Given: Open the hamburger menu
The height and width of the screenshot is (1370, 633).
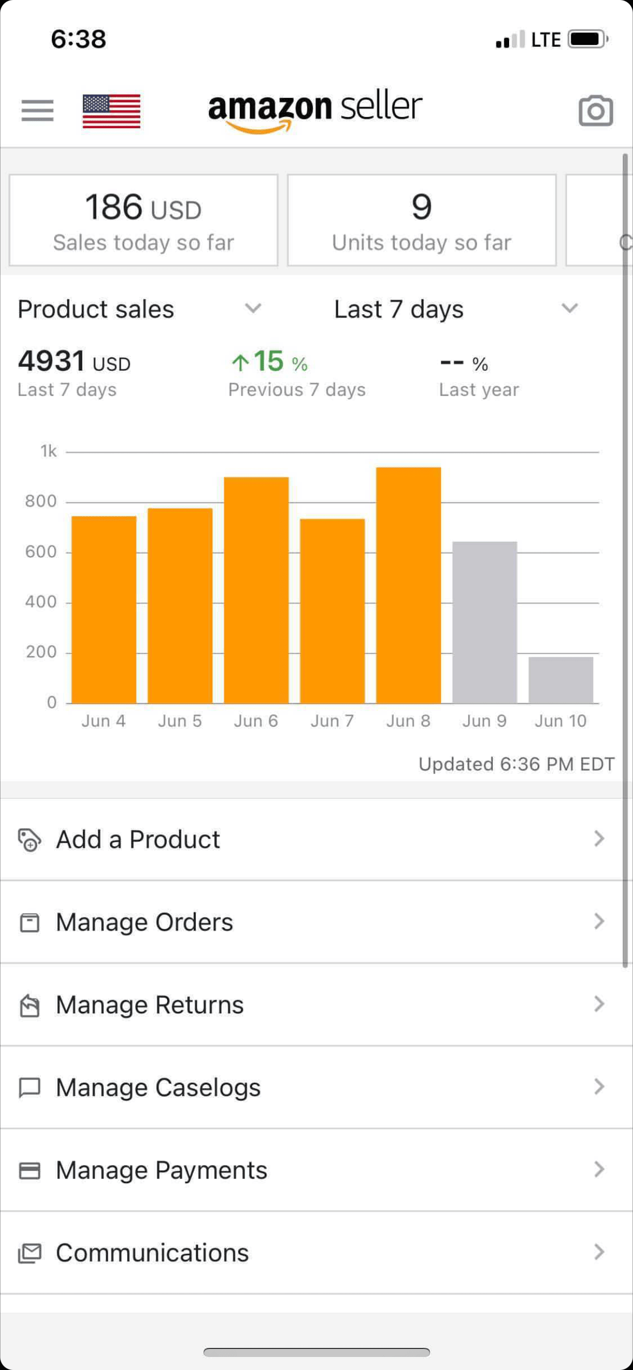Looking at the screenshot, I should click(x=37, y=110).
